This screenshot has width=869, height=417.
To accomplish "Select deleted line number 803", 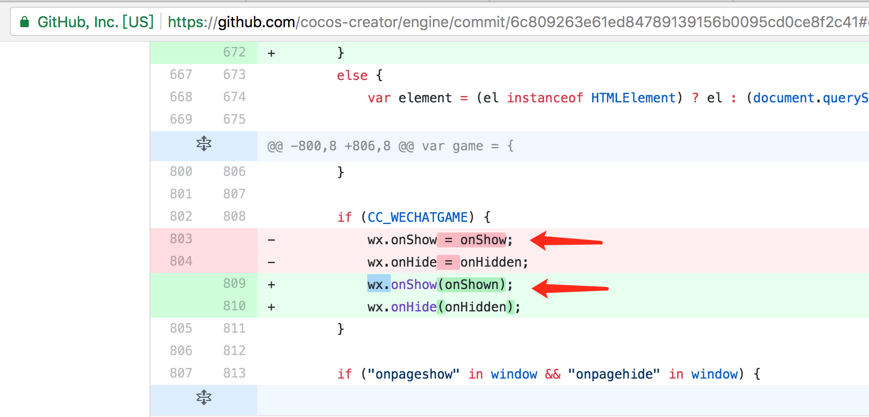I will tap(181, 239).
